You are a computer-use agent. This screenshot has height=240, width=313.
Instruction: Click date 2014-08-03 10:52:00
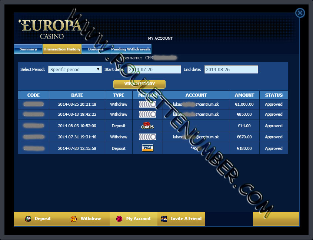click(77, 126)
